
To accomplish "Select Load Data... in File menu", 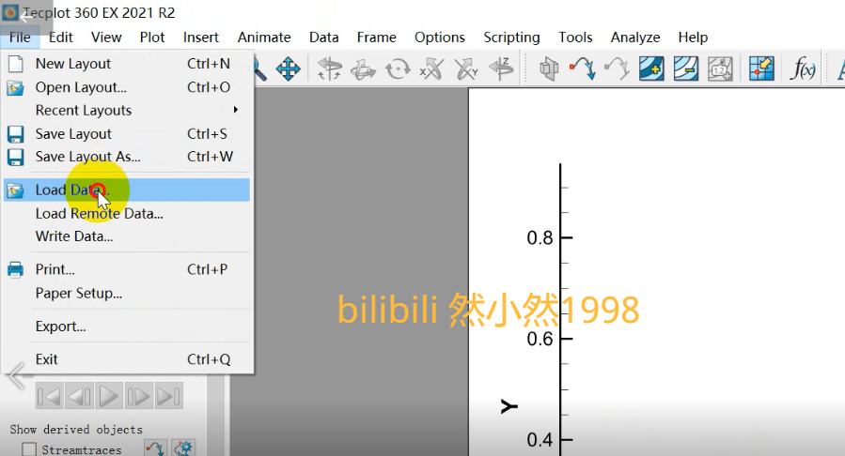I will coord(127,190).
